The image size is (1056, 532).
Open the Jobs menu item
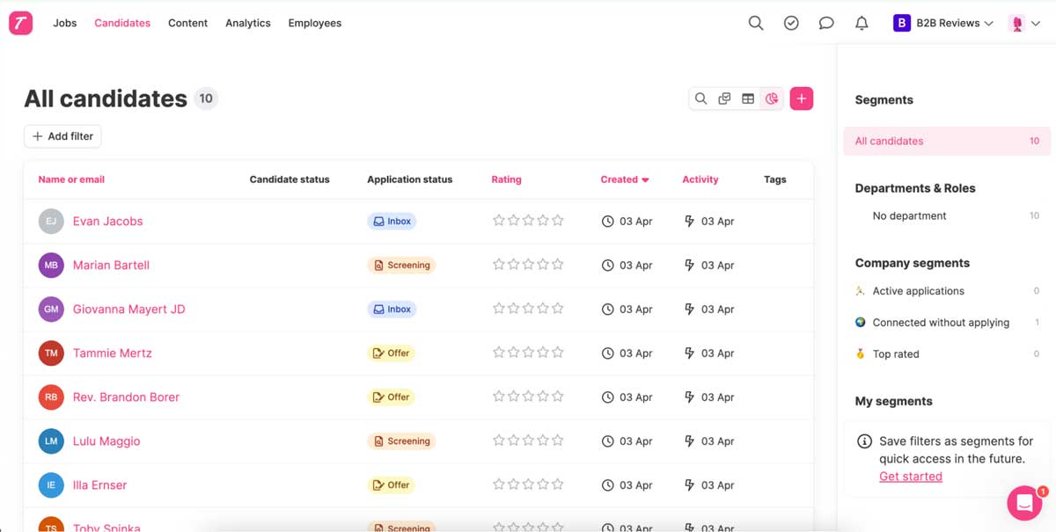[x=64, y=23]
